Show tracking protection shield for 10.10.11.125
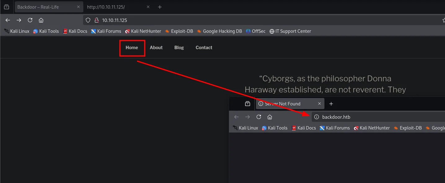445x183 pixels. (88, 20)
